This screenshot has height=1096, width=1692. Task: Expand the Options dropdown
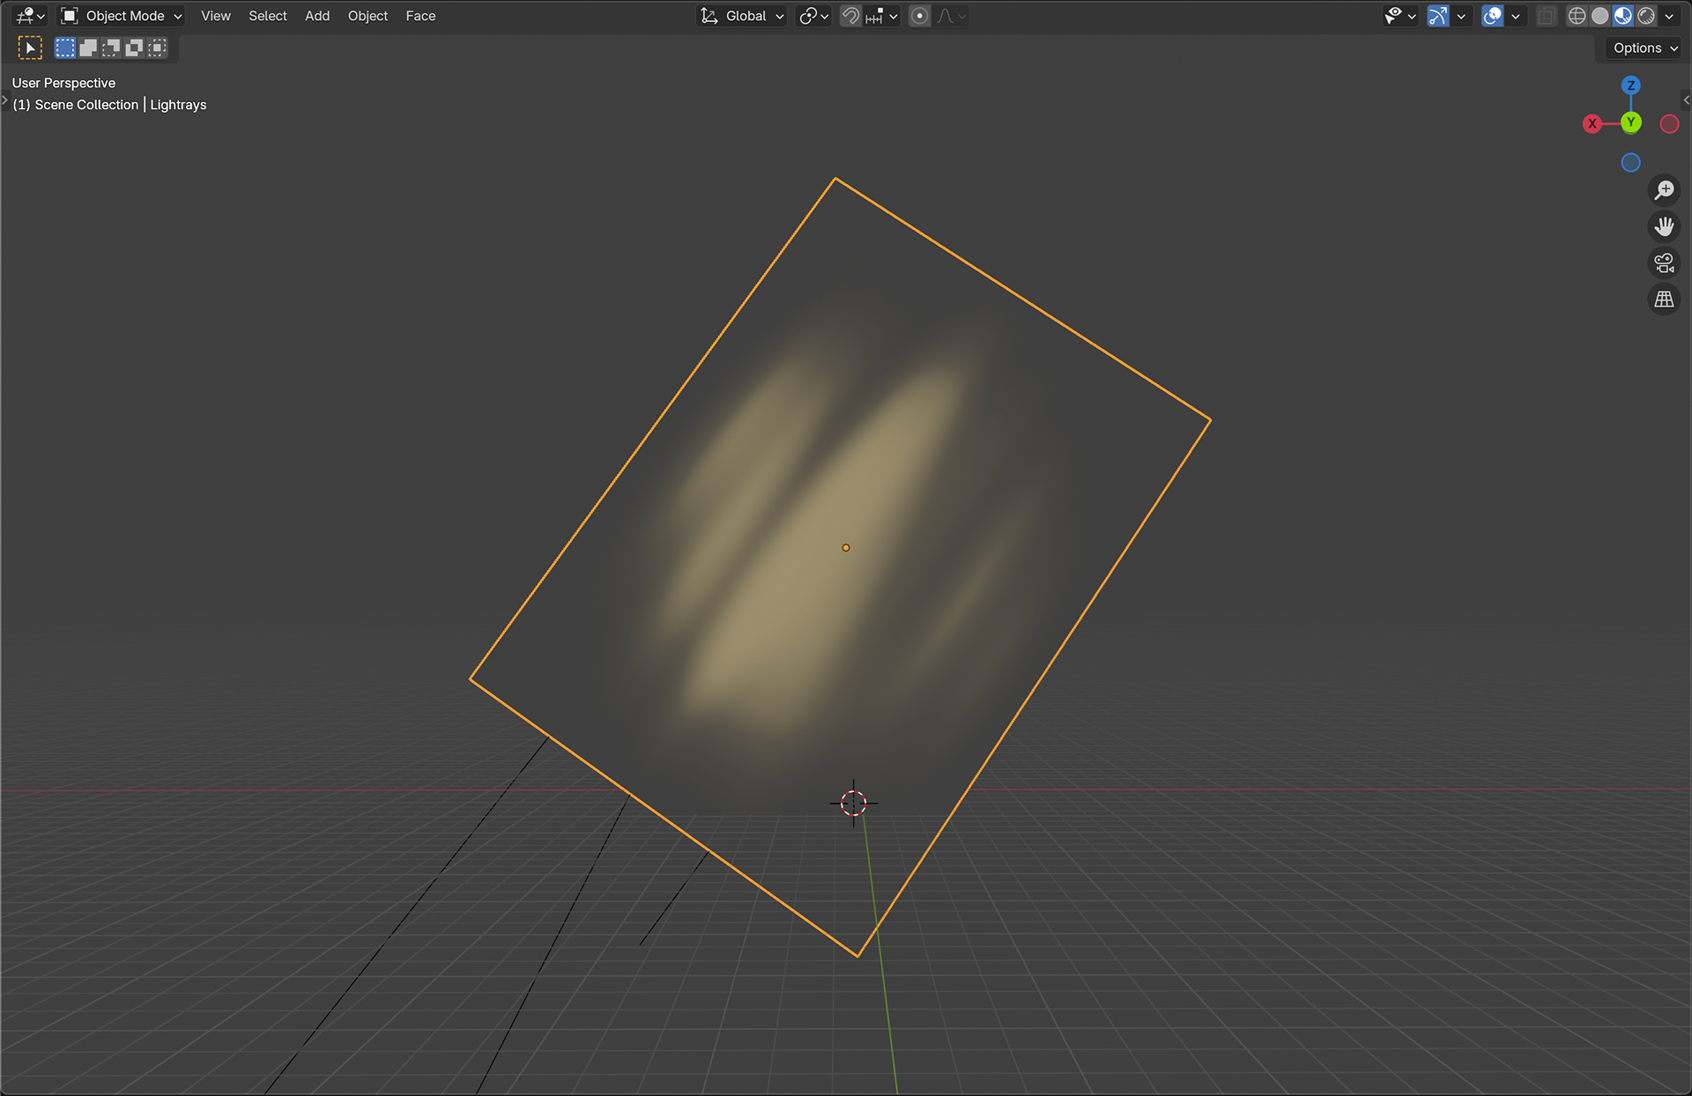coord(1644,48)
